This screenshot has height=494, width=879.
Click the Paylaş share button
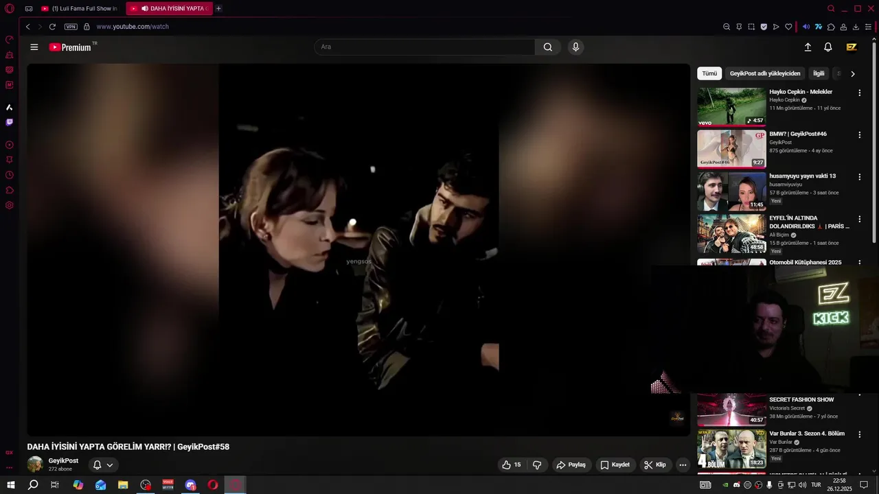571,464
